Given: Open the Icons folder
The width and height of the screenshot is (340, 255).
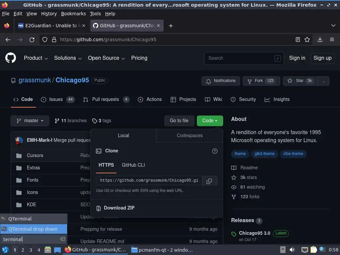Looking at the screenshot, I should (32, 192).
